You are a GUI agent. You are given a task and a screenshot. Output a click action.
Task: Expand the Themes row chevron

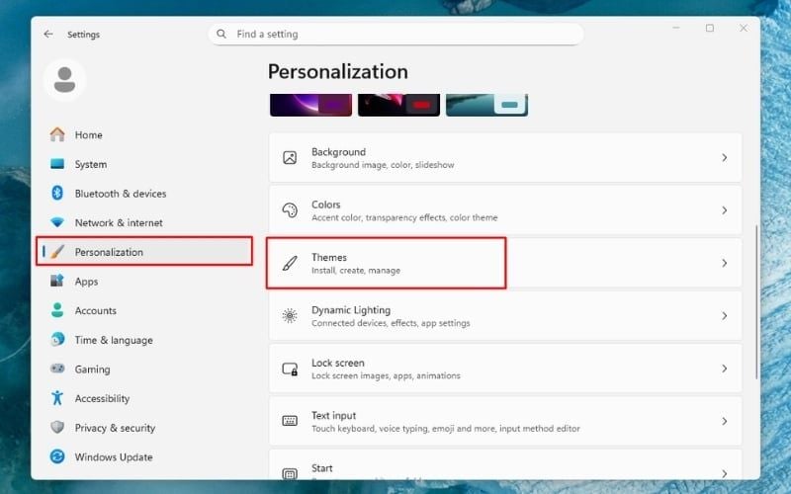coord(725,263)
